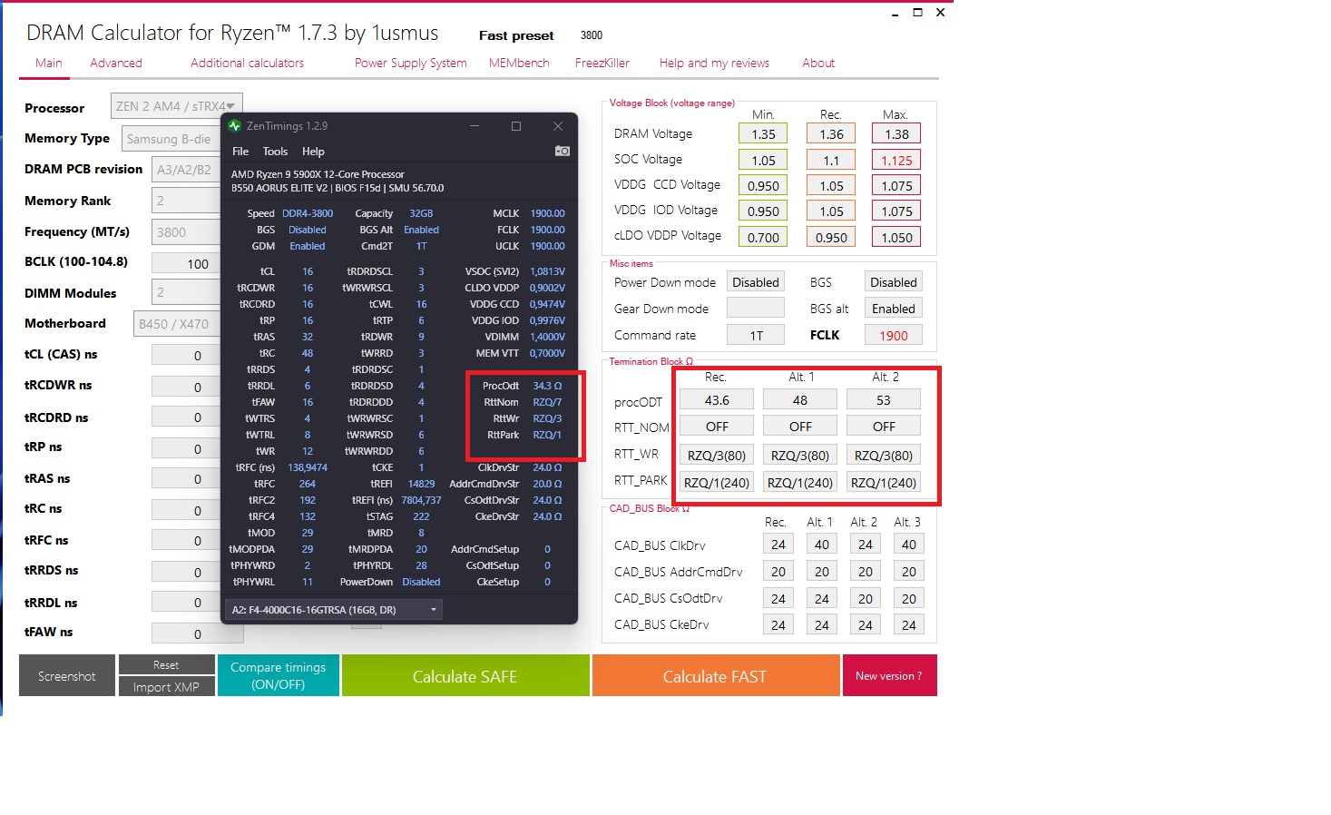Click the BGS alt Enabled field
1331x815 pixels.
tap(894, 309)
